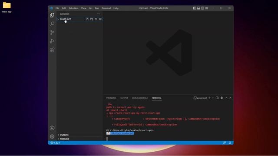
Task: Refresh the Explorer file tree
Action: pyautogui.click(x=96, y=19)
